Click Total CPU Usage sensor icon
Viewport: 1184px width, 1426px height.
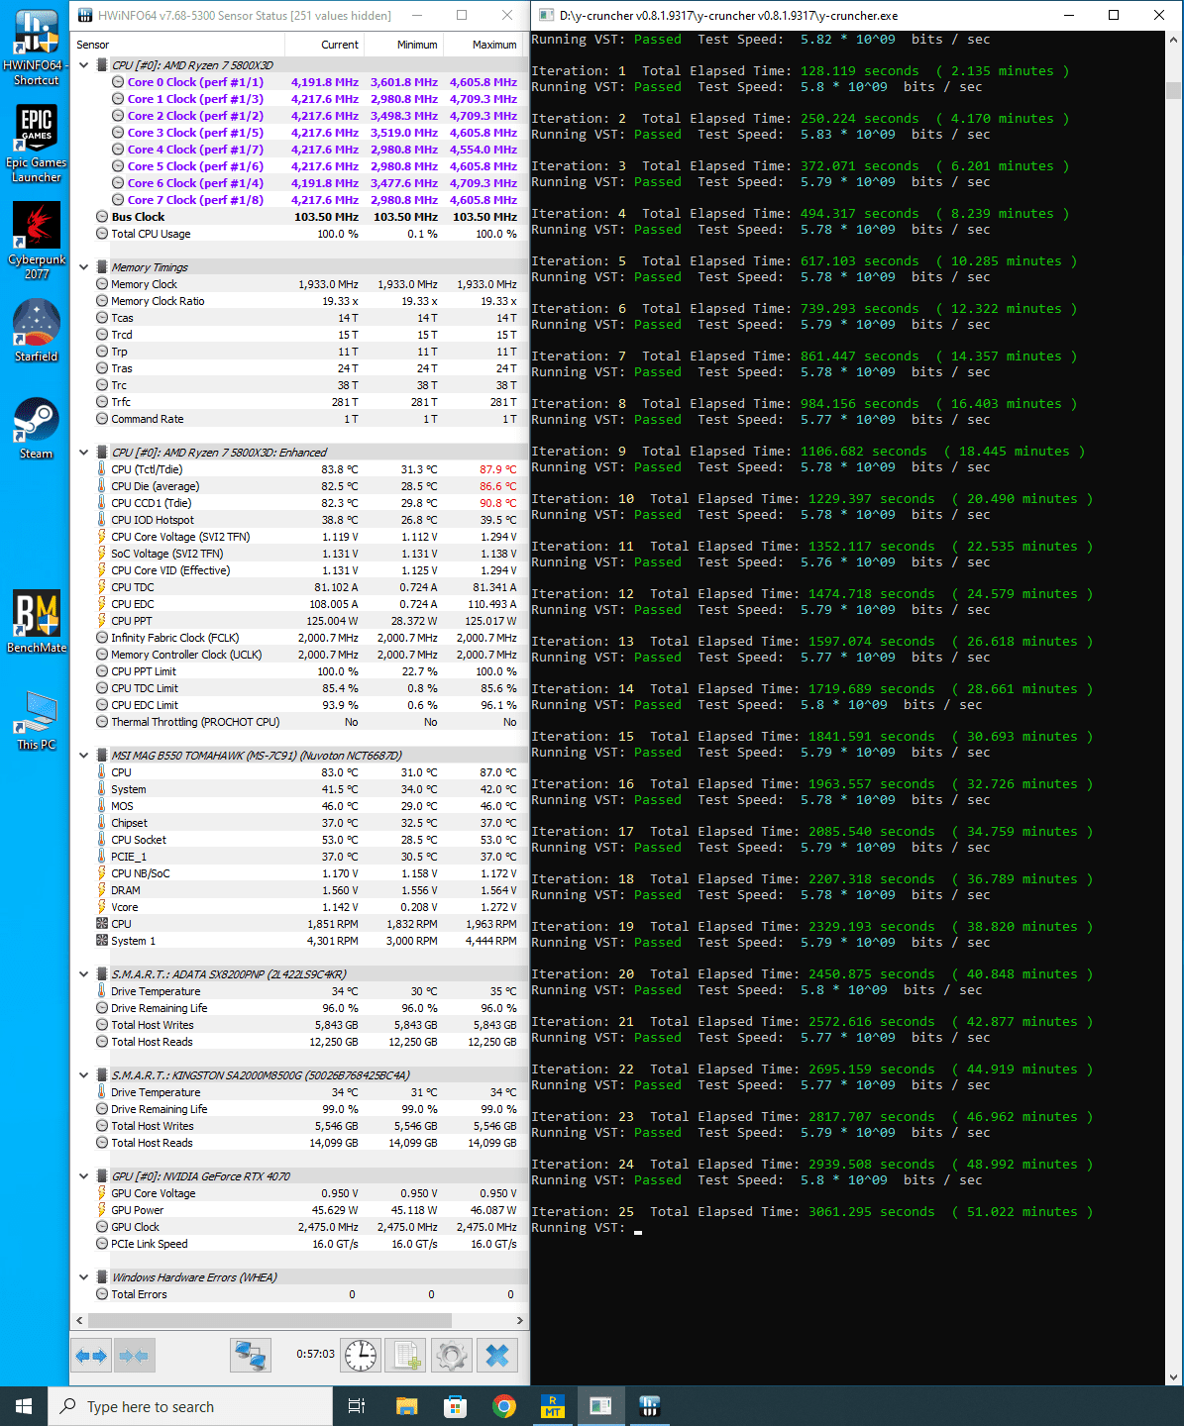[x=102, y=234]
